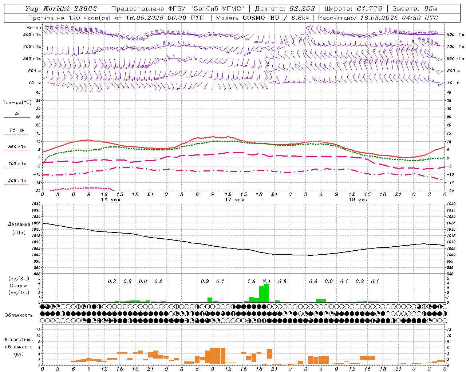Click the 'Конвективн.' convective cloud label
The height and width of the screenshot is (372, 466).
pyautogui.click(x=19, y=340)
